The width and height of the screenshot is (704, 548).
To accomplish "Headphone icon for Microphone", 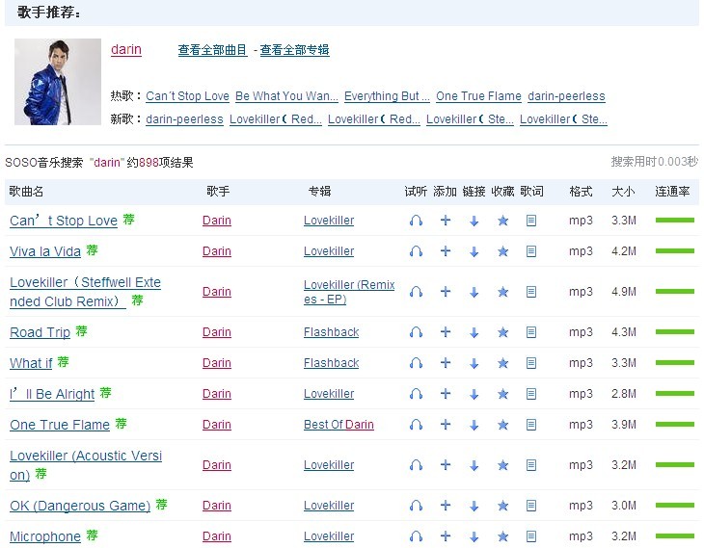I will (x=417, y=536).
